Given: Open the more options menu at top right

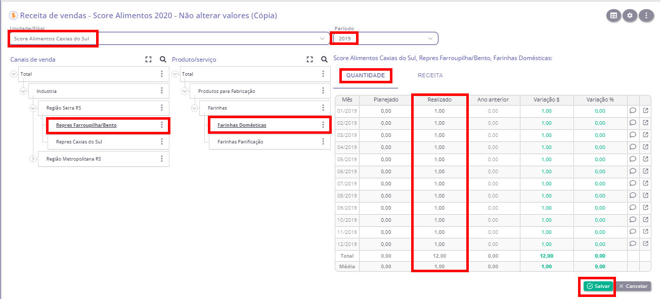Looking at the screenshot, I should point(646,16).
